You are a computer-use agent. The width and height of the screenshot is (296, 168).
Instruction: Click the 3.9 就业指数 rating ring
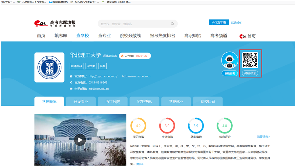[196, 126]
